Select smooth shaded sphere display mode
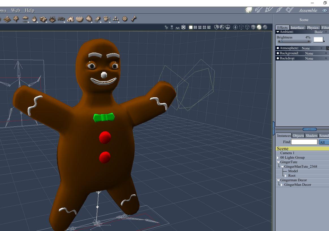Viewport: 329px width, 231px height. point(259,27)
